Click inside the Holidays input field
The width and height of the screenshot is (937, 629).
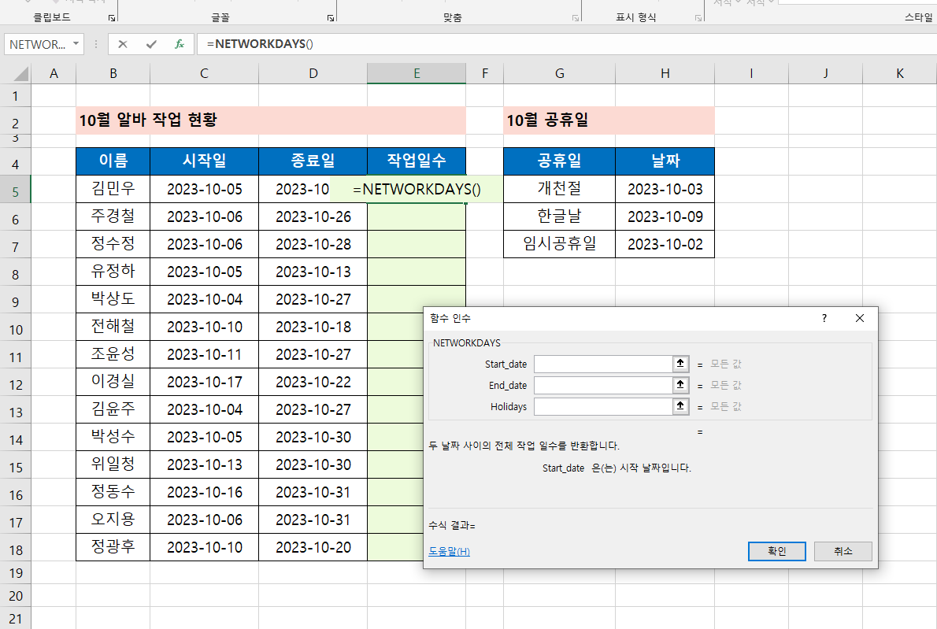[x=604, y=406]
